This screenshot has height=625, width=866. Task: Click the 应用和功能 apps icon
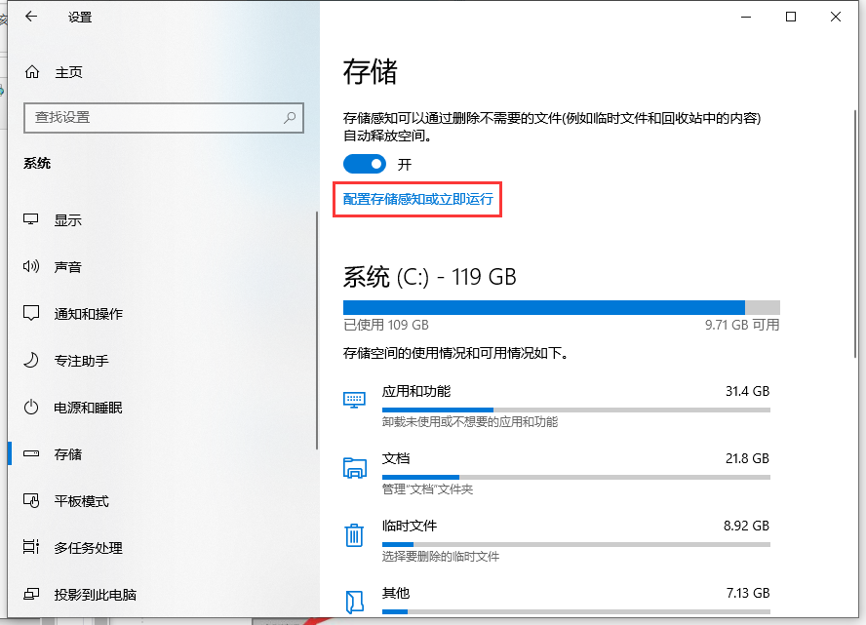click(354, 399)
